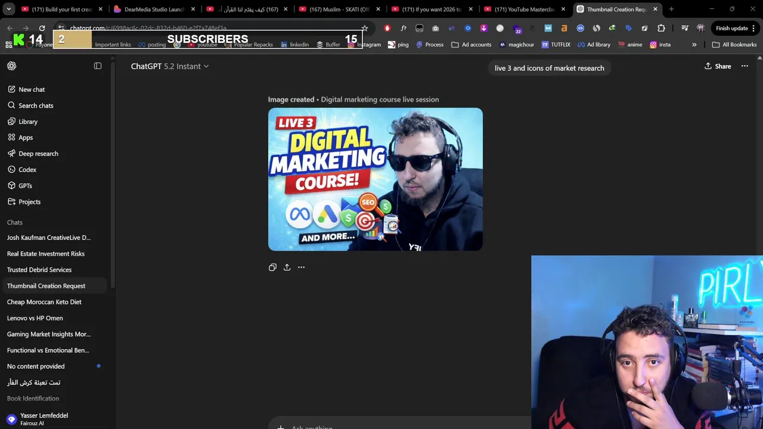Reload the current page
This screenshot has width=763, height=429.
coord(42,28)
